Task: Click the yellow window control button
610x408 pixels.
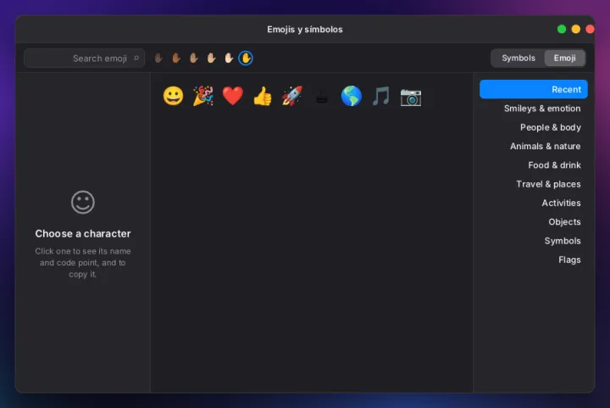Action: pos(576,29)
